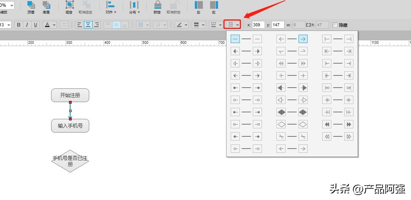
Task: Click the 顶层 bring-to-front icon
Action: coord(31,5)
